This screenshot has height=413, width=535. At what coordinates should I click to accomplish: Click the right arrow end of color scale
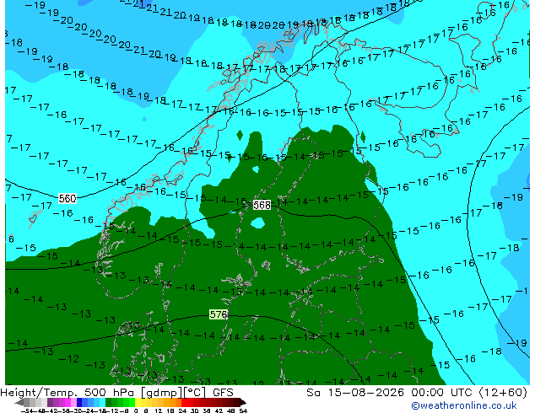(243, 402)
